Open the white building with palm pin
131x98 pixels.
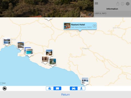[49, 53]
